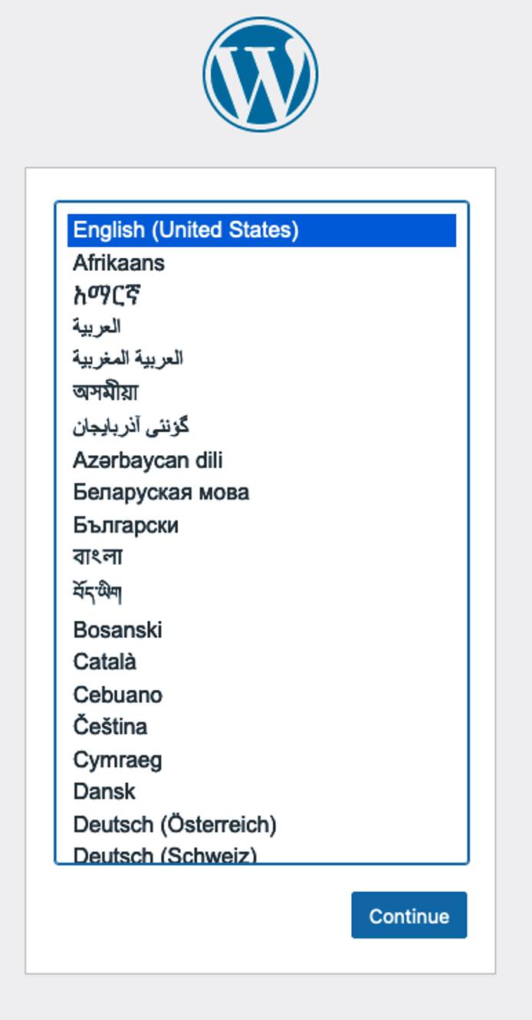Click the WordPress logo

coord(261,74)
